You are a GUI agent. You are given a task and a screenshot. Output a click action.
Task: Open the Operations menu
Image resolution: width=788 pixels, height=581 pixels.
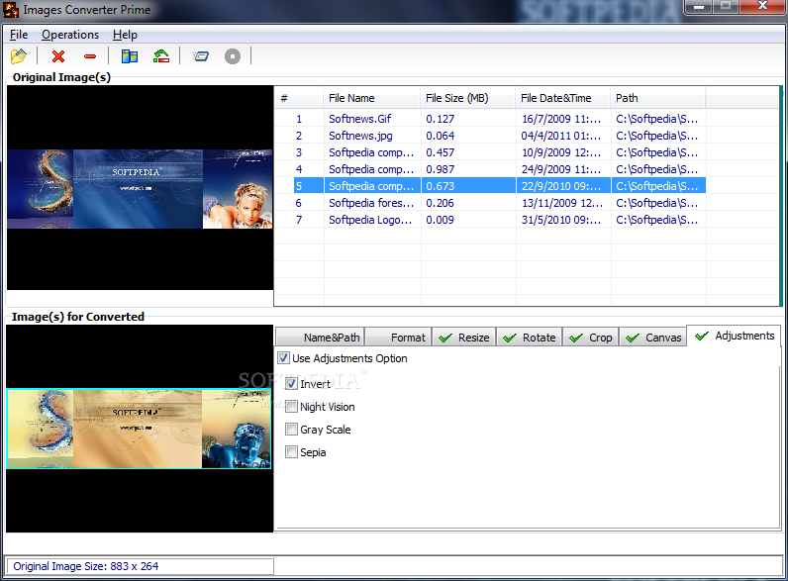[70, 35]
